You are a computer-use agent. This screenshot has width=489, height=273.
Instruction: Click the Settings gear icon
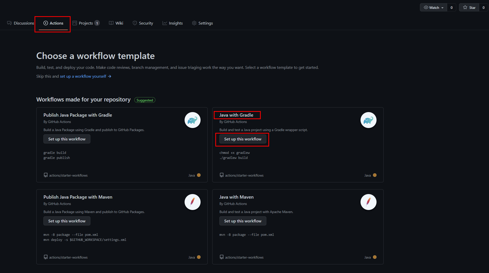tap(194, 23)
